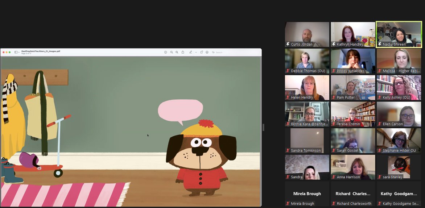Select Stephanie Hilder OU video tile
The width and height of the screenshot is (425, 208).
click(399, 141)
